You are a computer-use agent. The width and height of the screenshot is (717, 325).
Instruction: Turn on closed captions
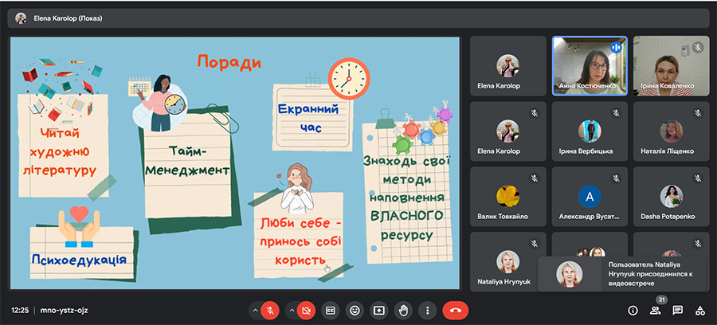[330, 311]
